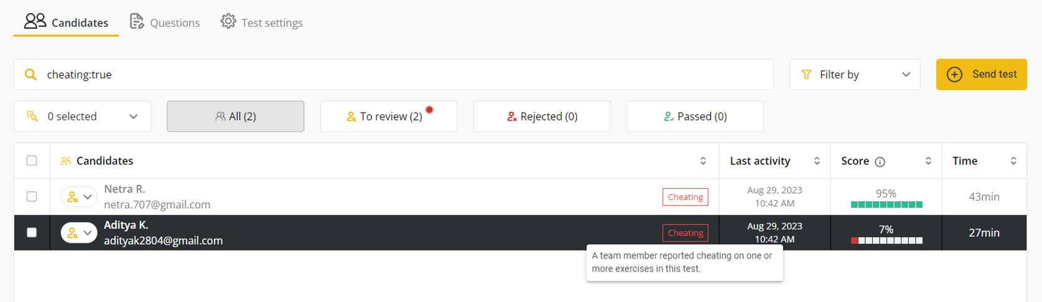Sort candidates by name column arrows
This screenshot has height=302, width=1042.
coord(703,161)
